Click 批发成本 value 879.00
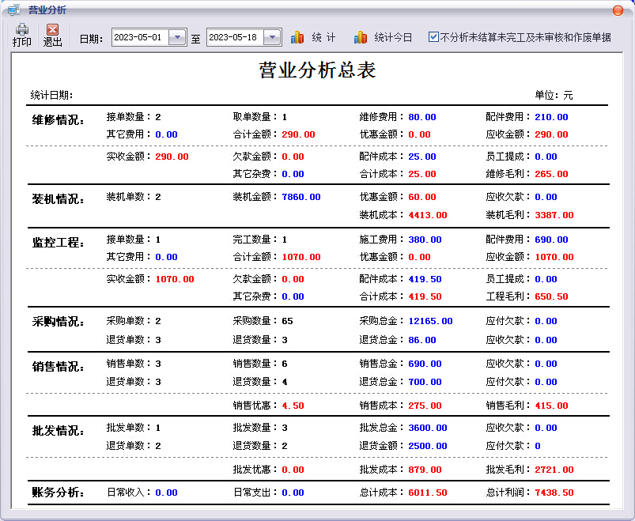Viewport: 635px width, 521px height. point(425,470)
